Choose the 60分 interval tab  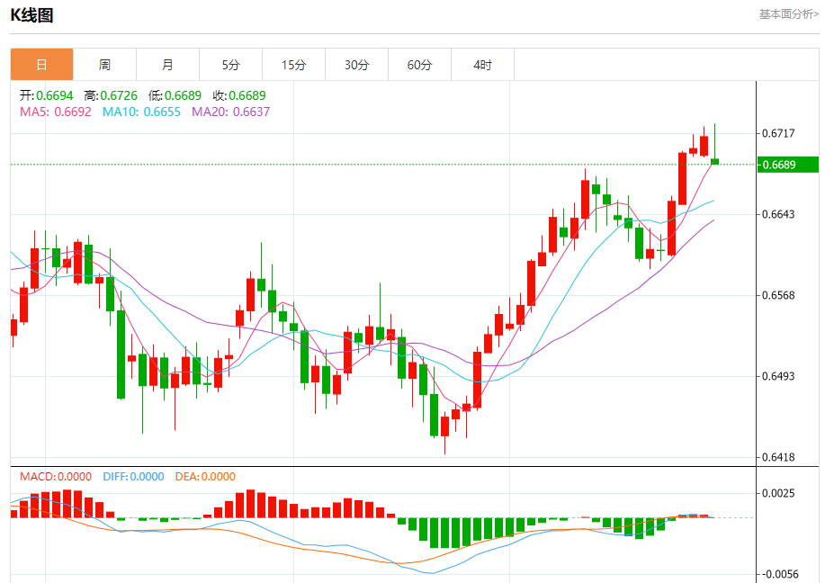[x=419, y=65]
